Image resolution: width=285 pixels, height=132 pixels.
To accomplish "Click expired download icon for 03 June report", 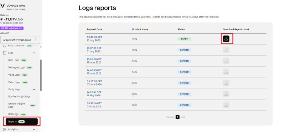I will click(x=226, y=83).
